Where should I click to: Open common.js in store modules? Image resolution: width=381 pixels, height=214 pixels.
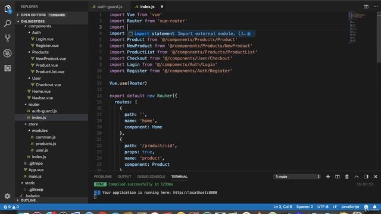(45, 137)
